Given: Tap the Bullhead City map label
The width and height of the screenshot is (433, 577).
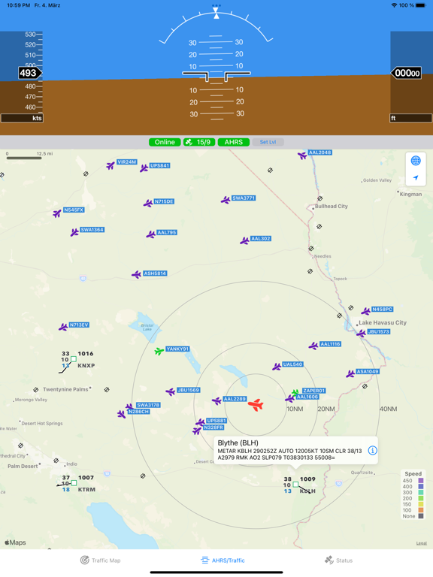Looking at the screenshot, I should [x=332, y=206].
